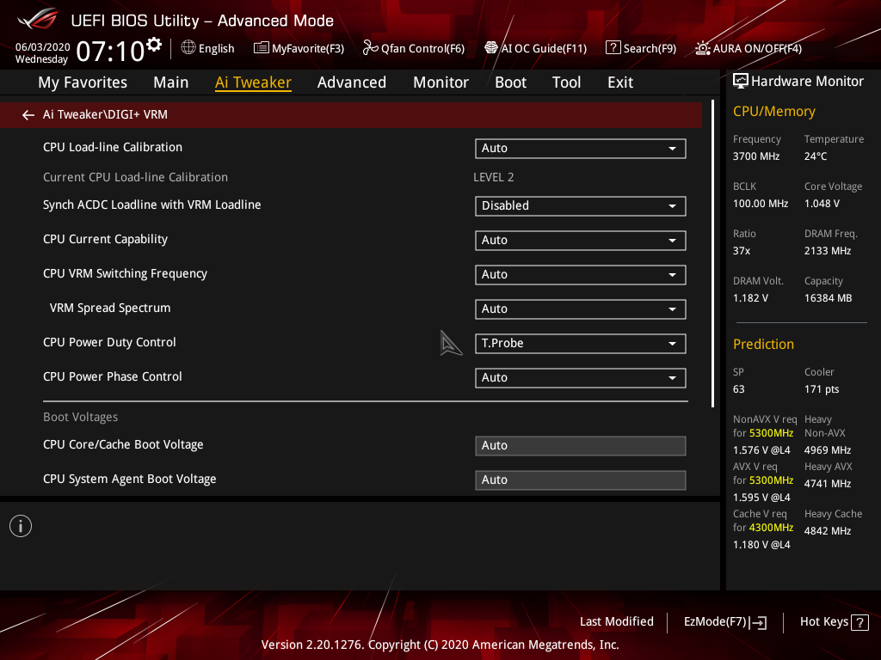Open the CPU Load-line Calibration dropdown
Image resolution: width=881 pixels, height=660 pixels.
pos(580,148)
